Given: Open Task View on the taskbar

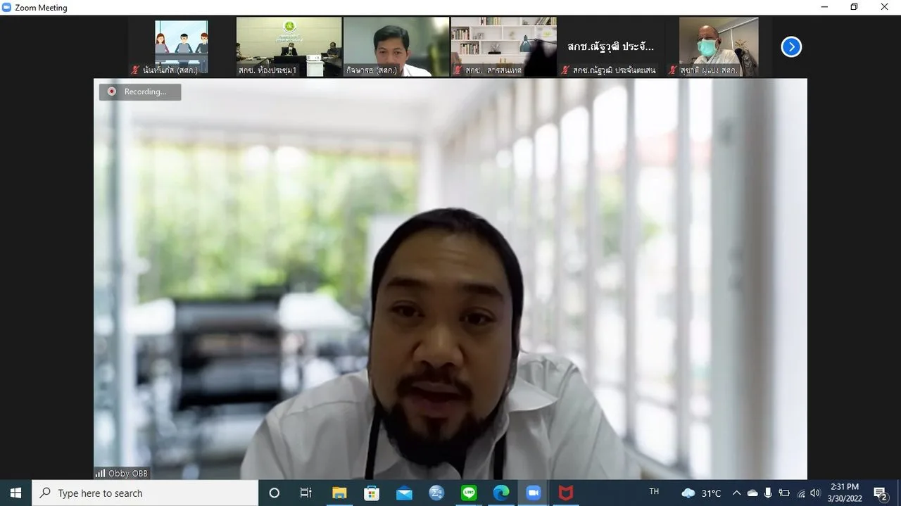Looking at the screenshot, I should pyautogui.click(x=305, y=493).
